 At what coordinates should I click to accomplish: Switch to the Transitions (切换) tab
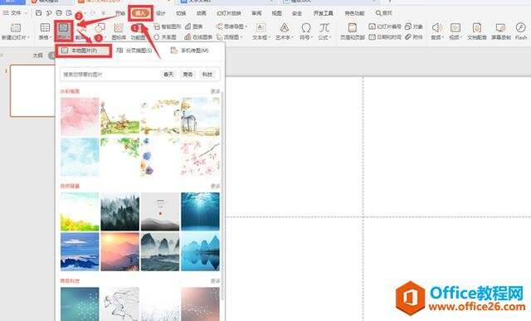pyautogui.click(x=181, y=13)
